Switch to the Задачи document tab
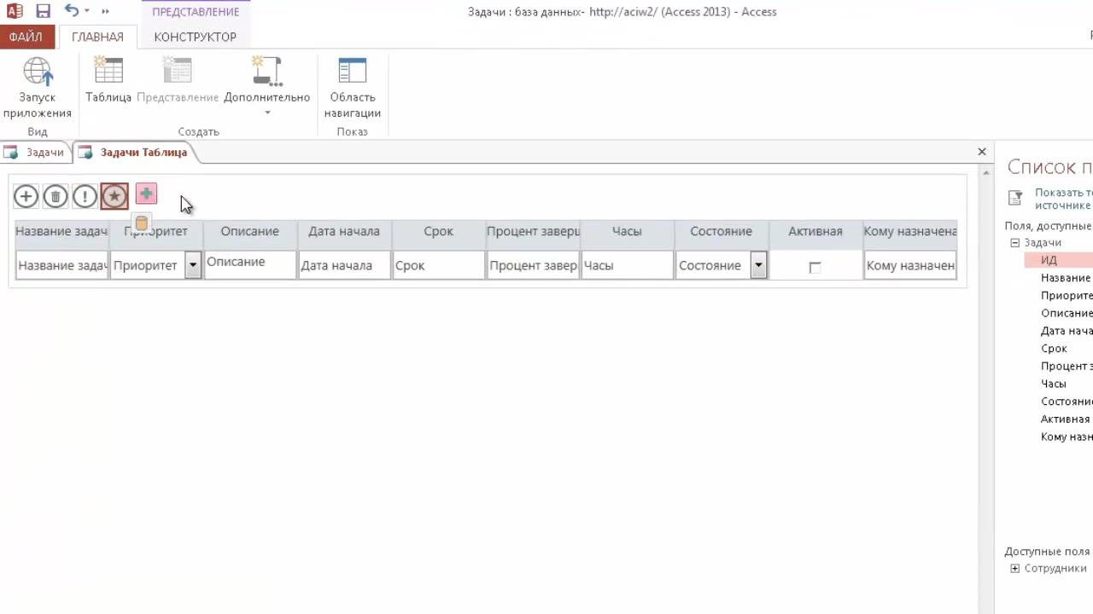 (x=36, y=153)
